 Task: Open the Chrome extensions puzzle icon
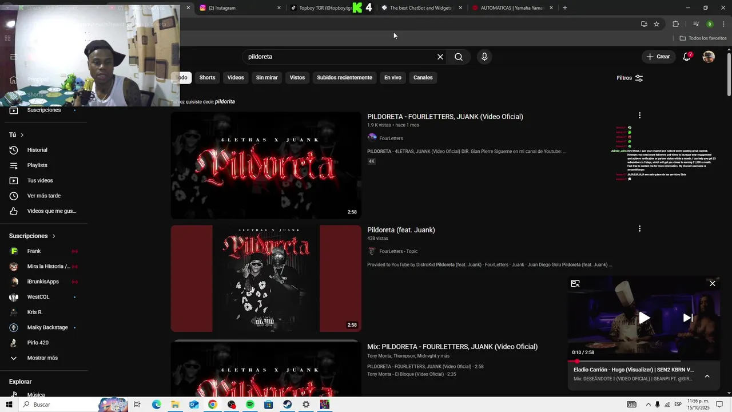675,24
